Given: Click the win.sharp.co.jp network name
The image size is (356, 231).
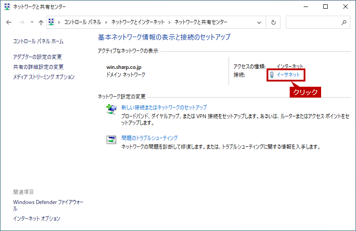Looking at the screenshot, I should (124, 67).
